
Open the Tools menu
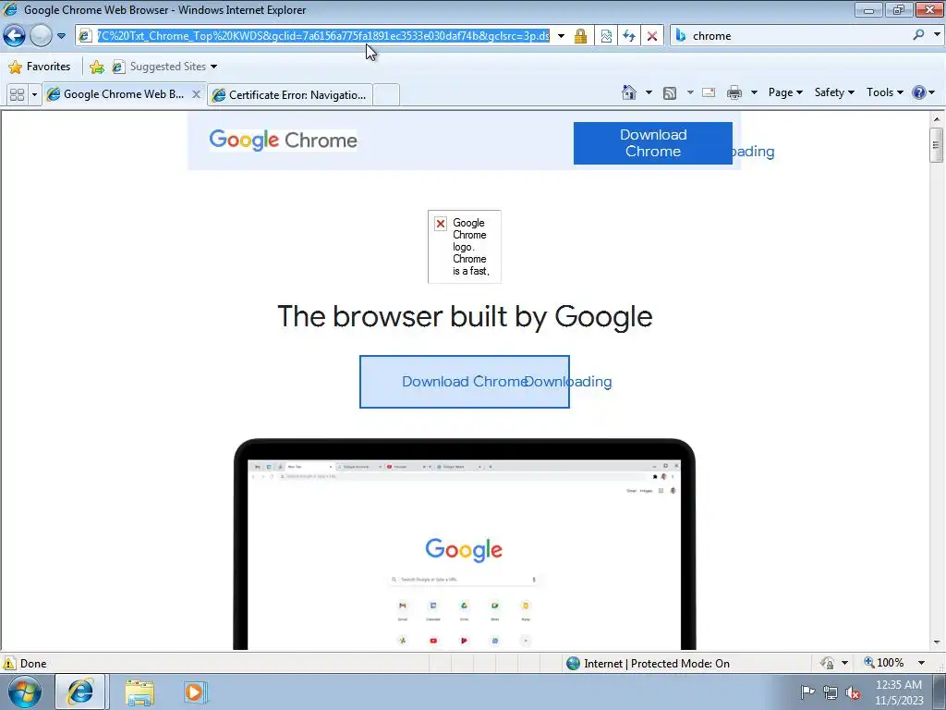[x=884, y=92]
